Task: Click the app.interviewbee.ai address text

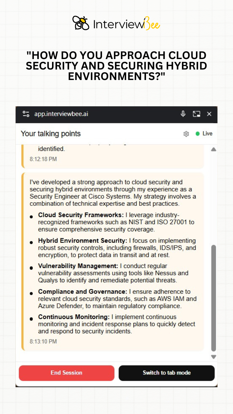Action: 61,114
